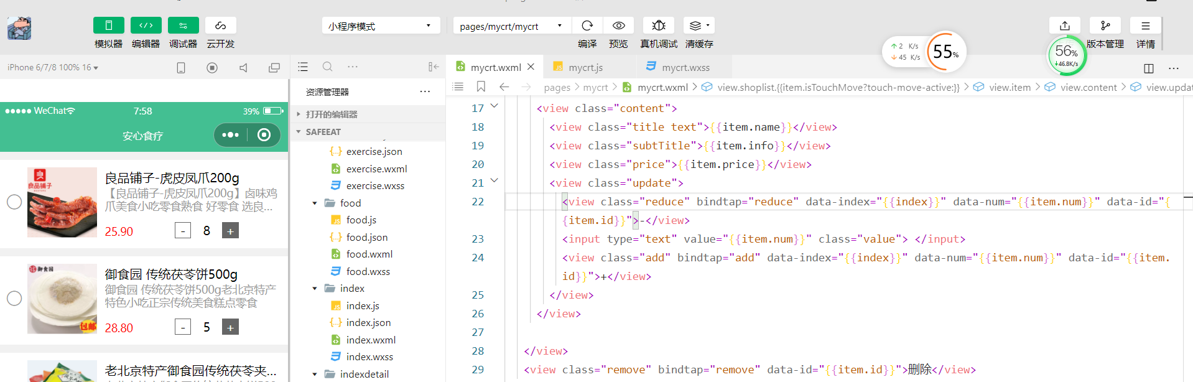Increase quantity of 御食园 item

click(230, 327)
